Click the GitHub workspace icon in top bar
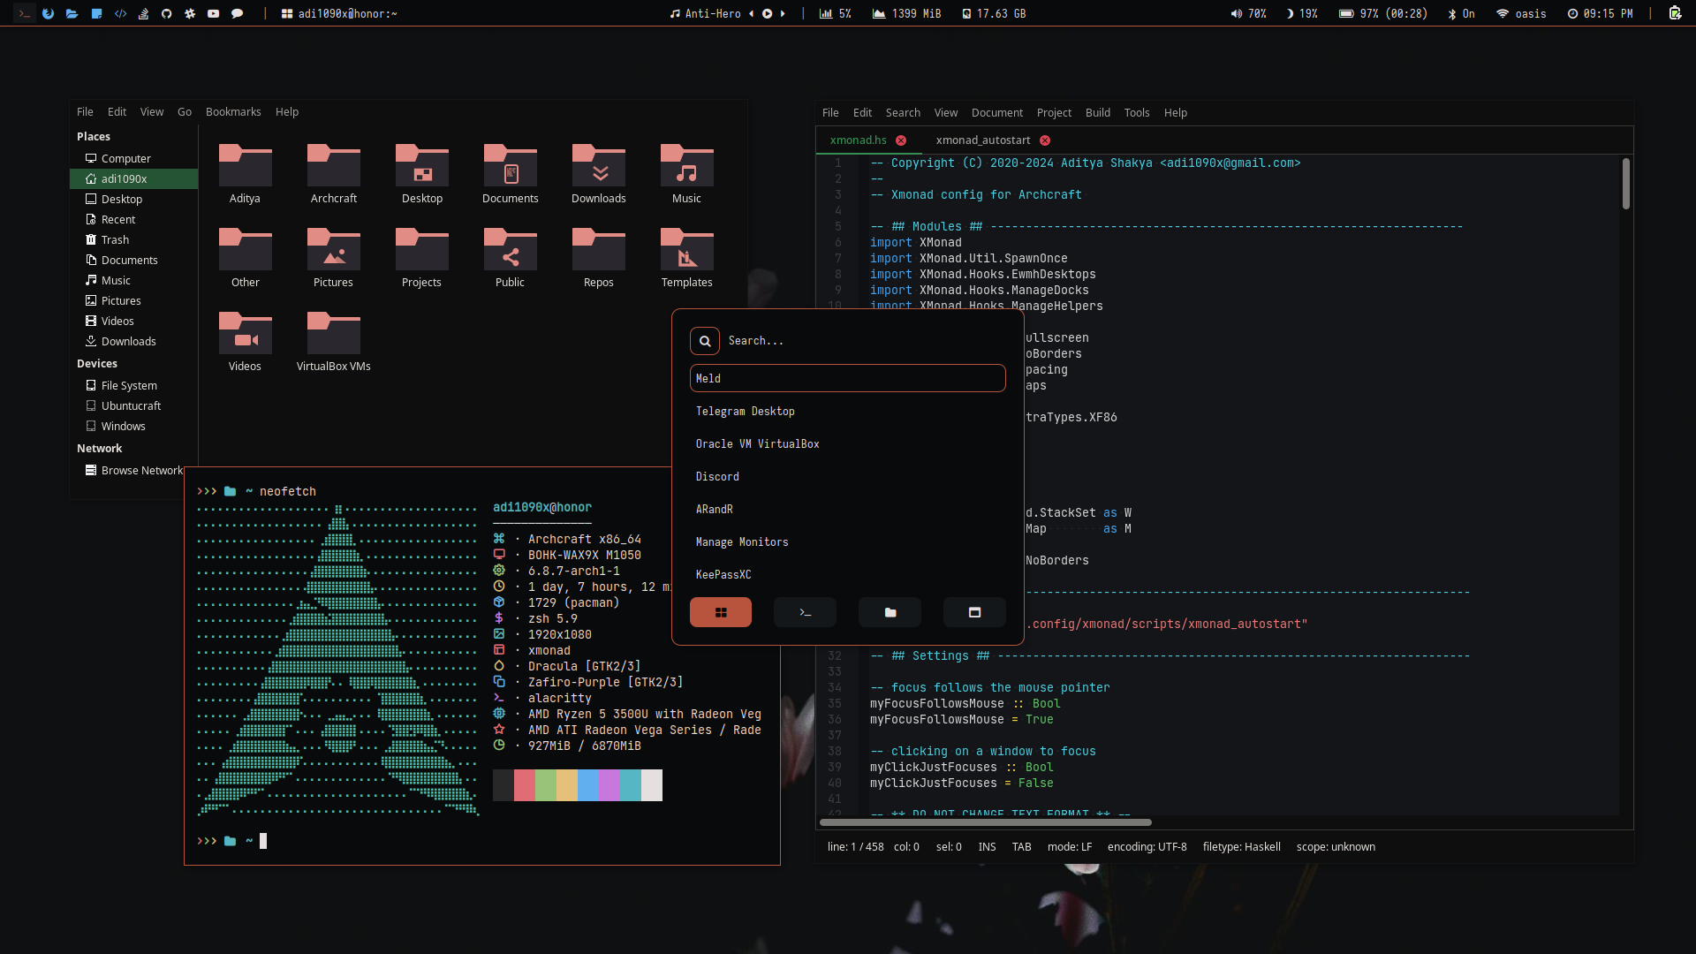Screen dimensions: 1696x954 [x=166, y=13]
